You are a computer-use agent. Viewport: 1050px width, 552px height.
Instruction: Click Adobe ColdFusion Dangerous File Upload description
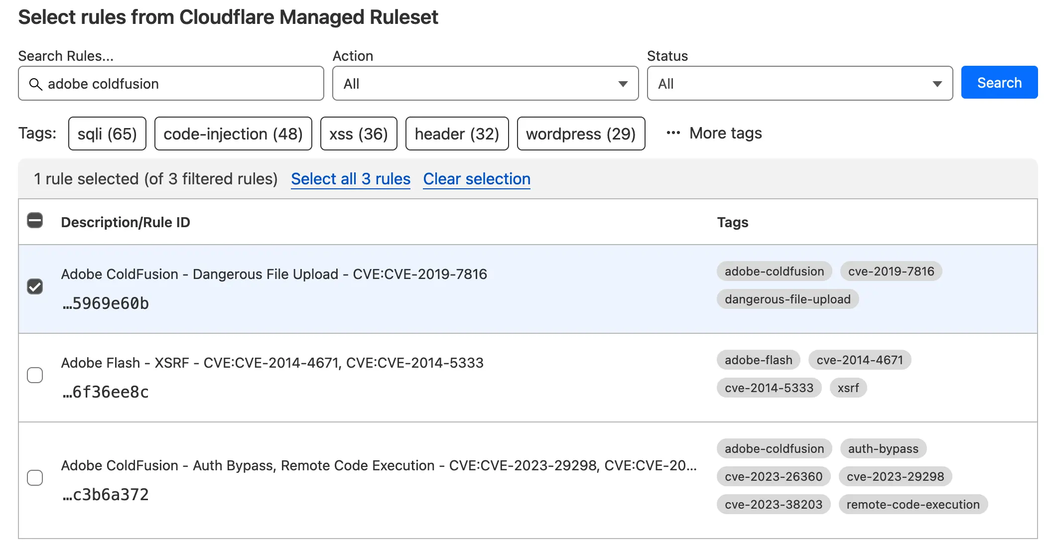[274, 274]
